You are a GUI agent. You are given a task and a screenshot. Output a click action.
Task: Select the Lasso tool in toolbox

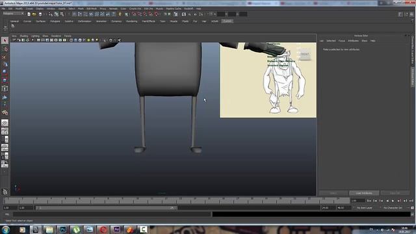(x=5, y=49)
